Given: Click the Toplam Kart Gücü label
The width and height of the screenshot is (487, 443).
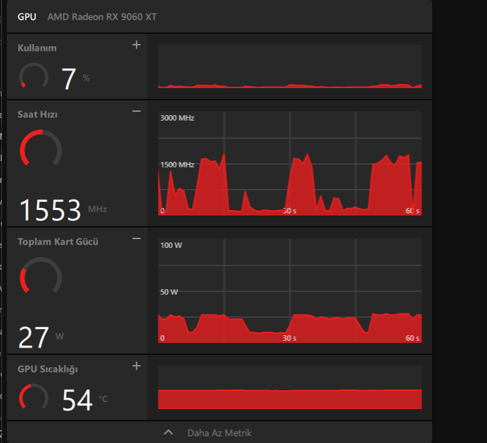Looking at the screenshot, I should (x=57, y=242).
